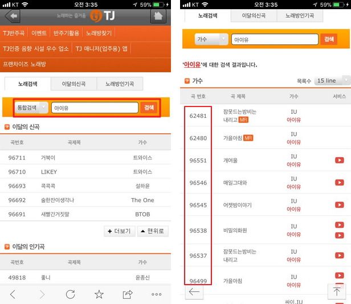Tap 더보기 button

[119, 231]
